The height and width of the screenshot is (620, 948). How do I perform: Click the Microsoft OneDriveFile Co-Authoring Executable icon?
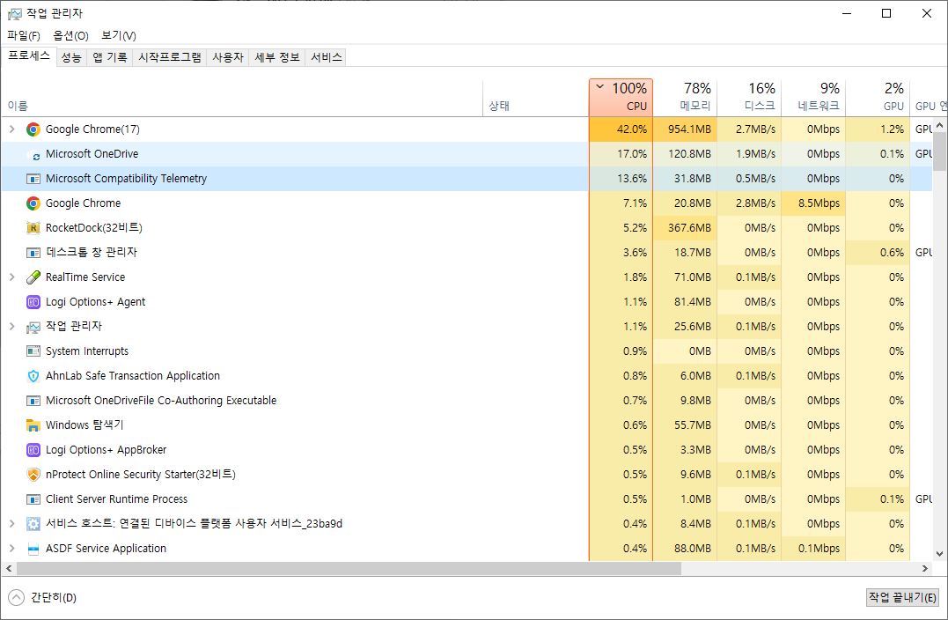[x=33, y=401]
